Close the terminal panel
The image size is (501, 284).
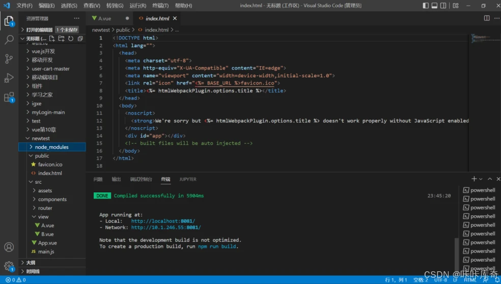click(498, 179)
